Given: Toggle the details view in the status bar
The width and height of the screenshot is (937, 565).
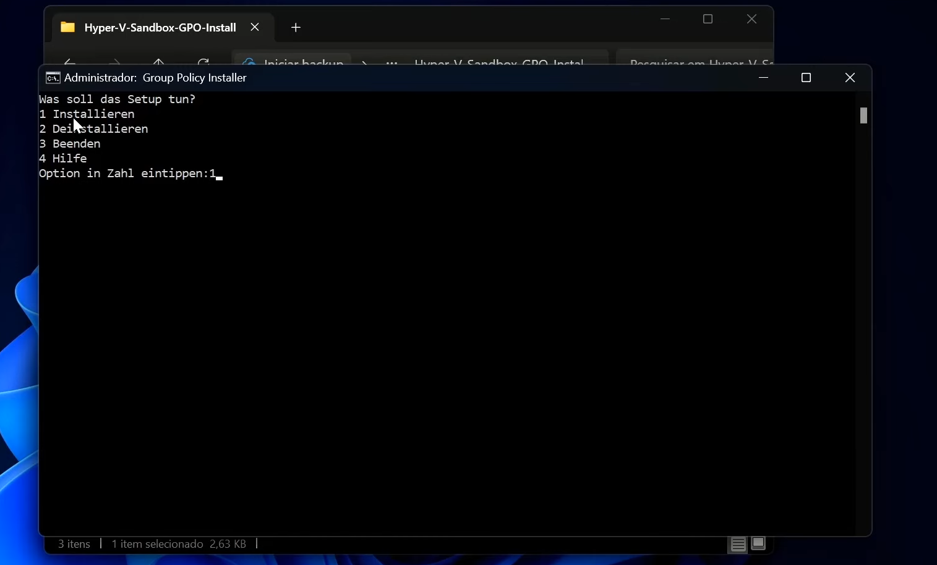Looking at the screenshot, I should [x=737, y=545].
